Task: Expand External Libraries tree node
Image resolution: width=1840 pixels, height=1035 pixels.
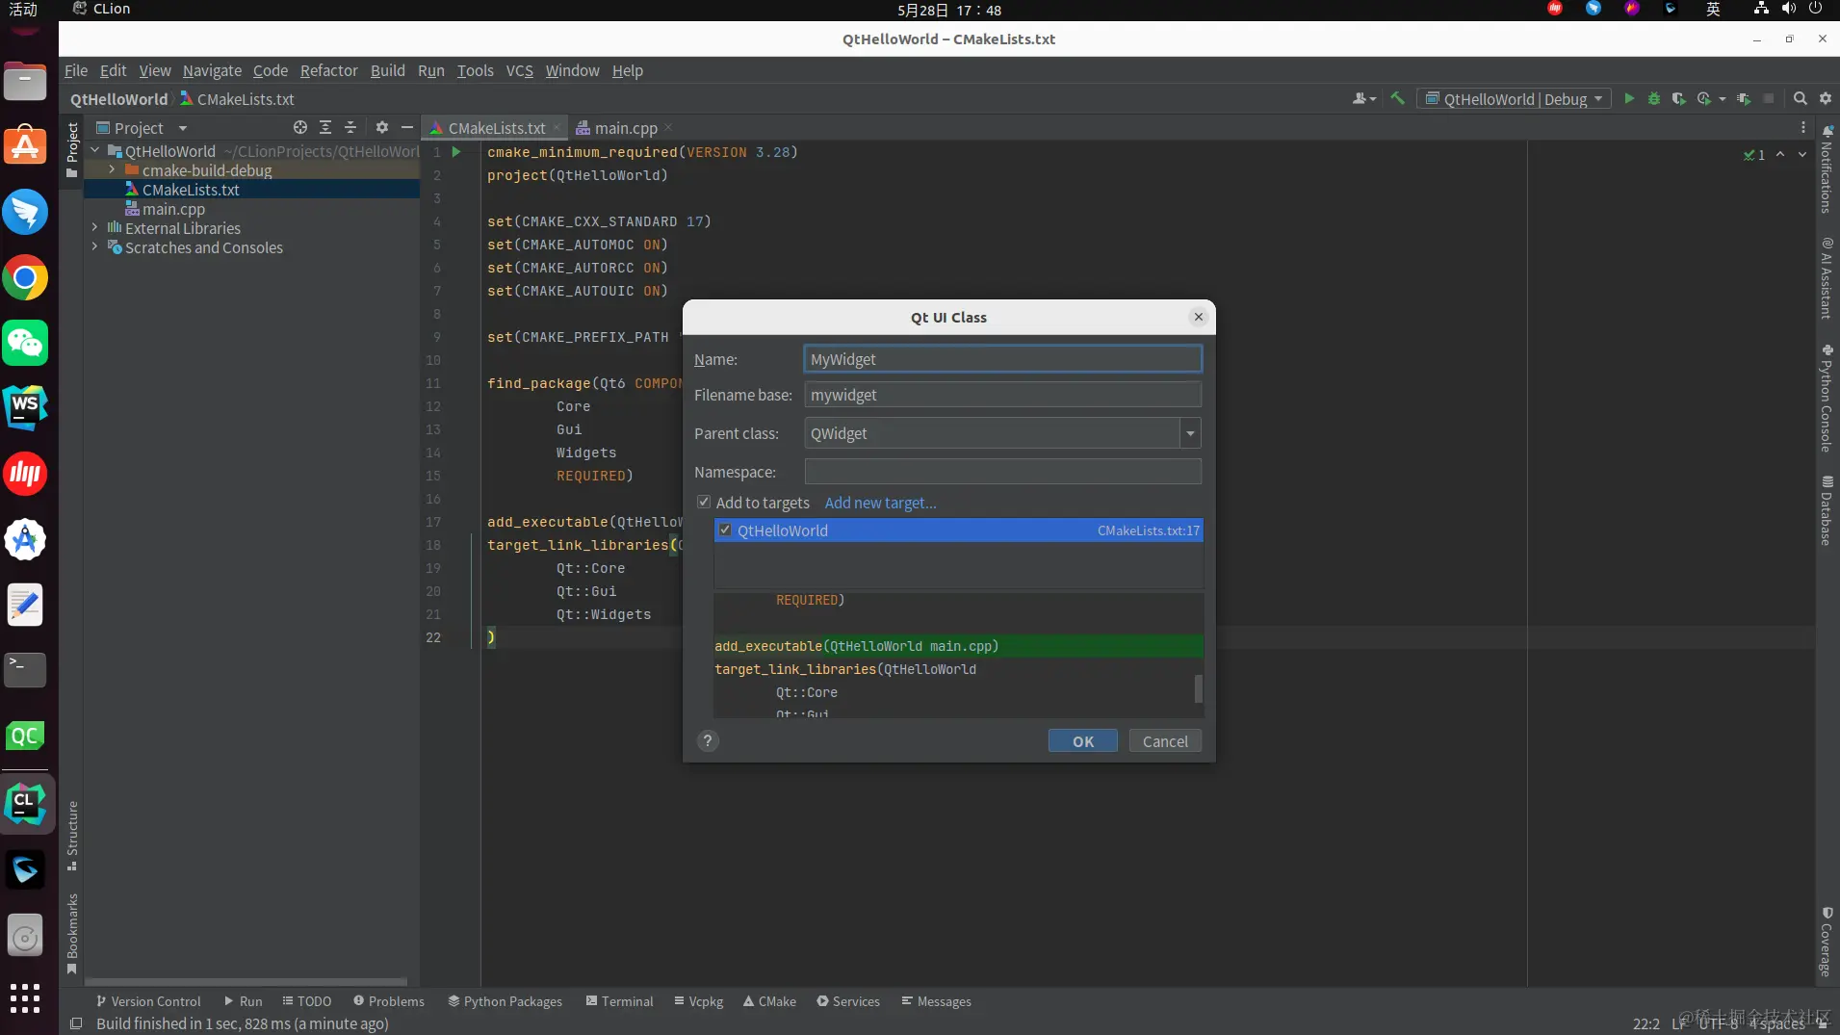Action: [x=94, y=228]
